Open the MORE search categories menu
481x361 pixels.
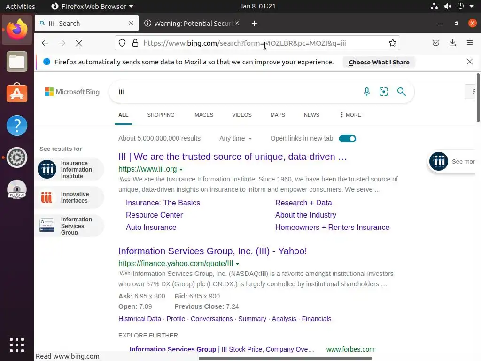coord(350,115)
